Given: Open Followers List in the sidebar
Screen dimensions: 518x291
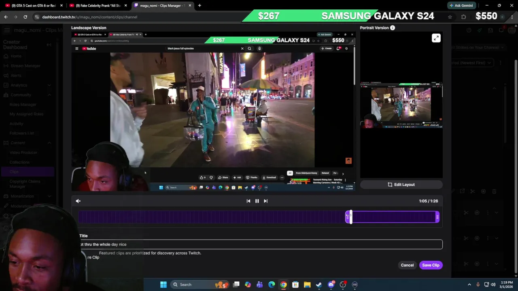Looking at the screenshot, I should (22, 133).
